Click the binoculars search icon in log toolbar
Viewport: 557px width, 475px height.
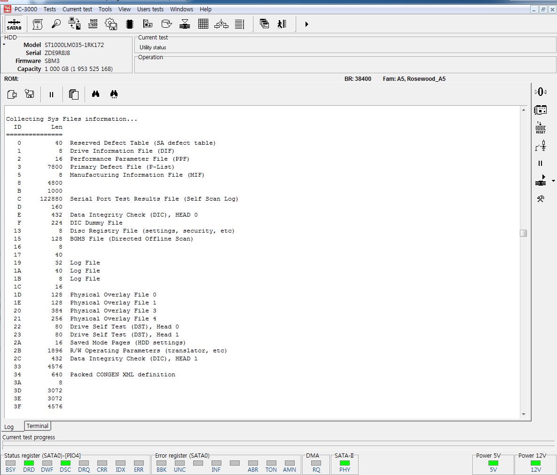pyautogui.click(x=95, y=94)
